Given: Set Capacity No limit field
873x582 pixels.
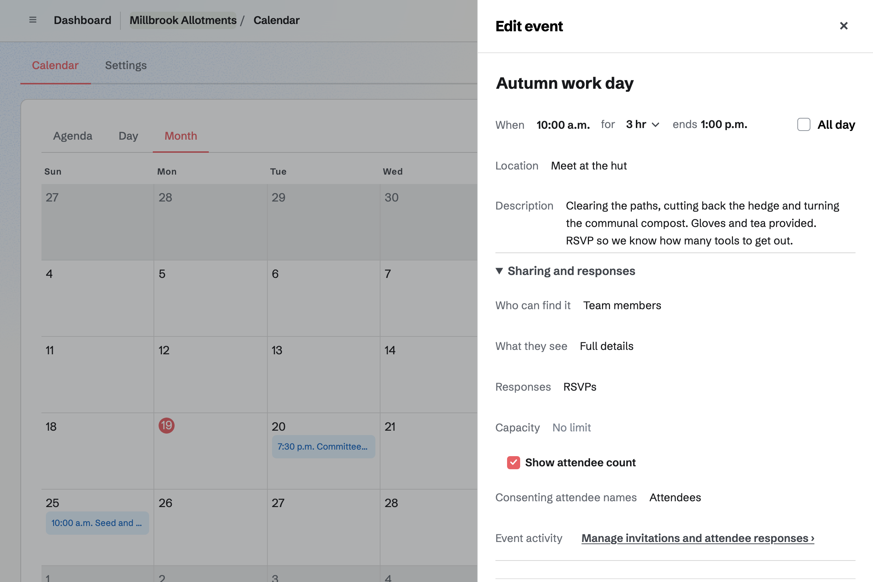Looking at the screenshot, I should [571, 428].
